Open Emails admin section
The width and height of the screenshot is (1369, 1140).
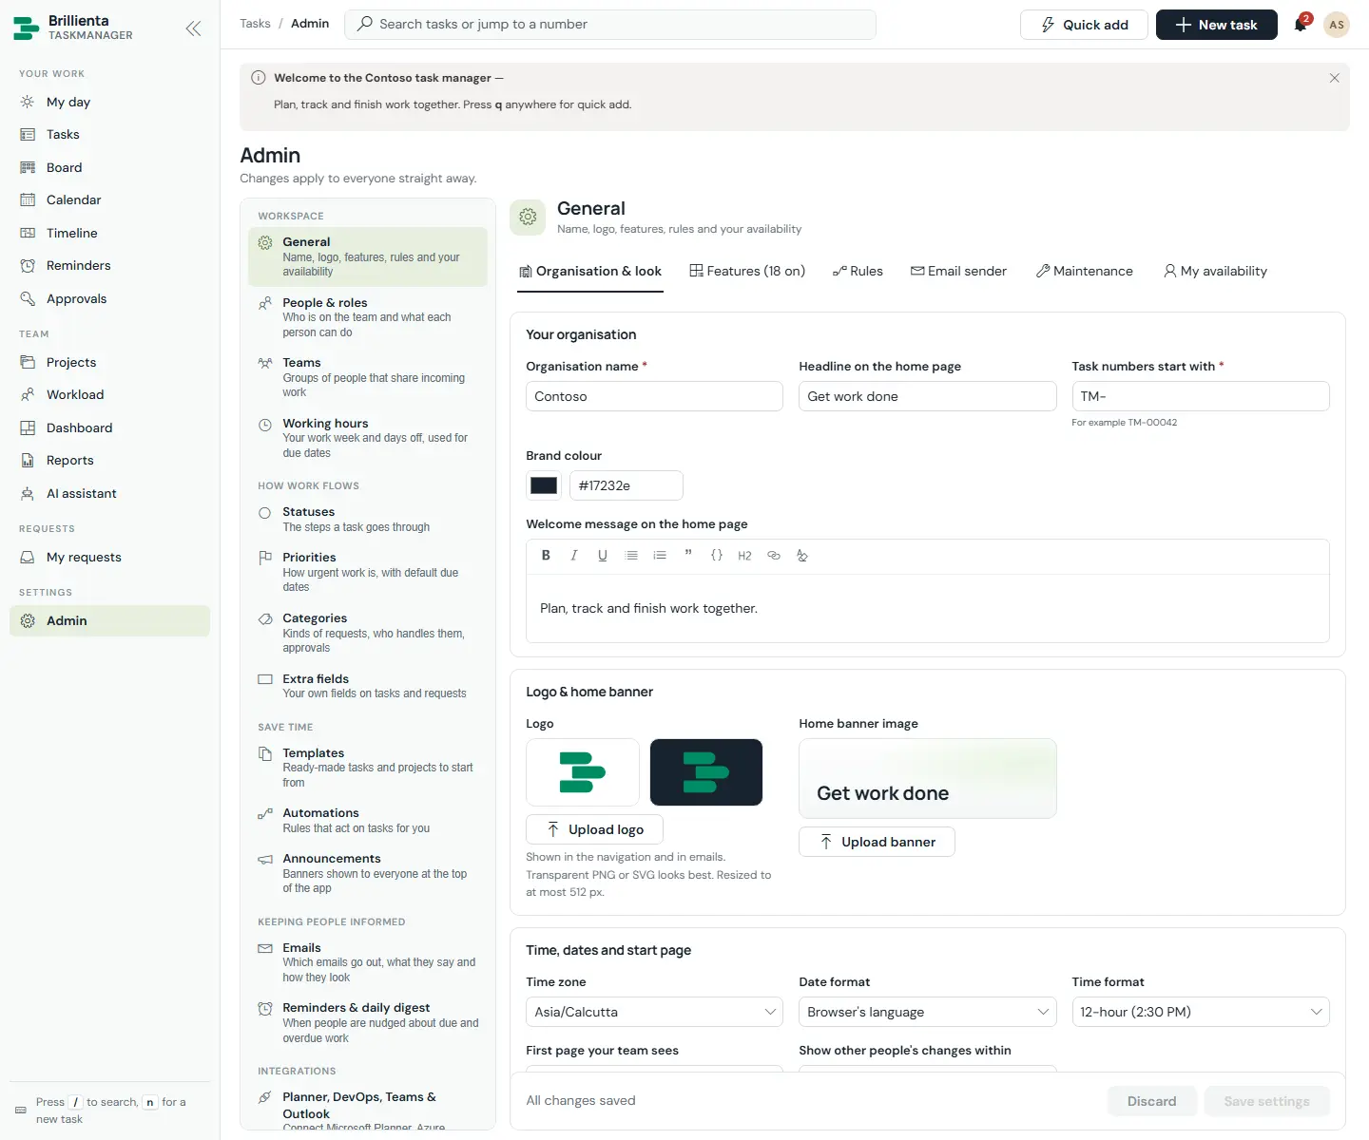(368, 962)
